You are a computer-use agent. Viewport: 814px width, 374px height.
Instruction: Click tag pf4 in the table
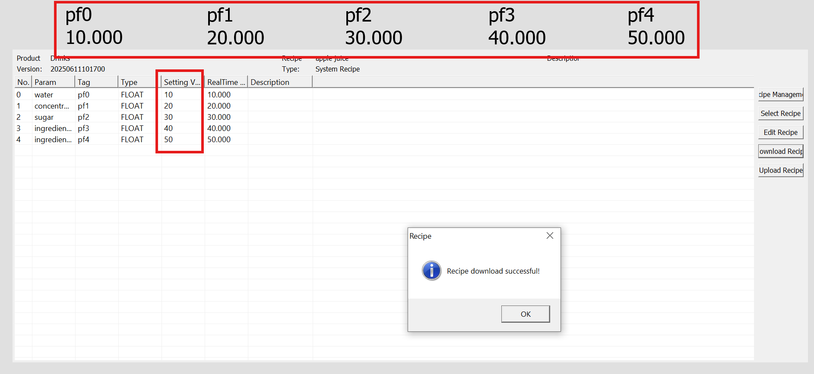(x=83, y=140)
